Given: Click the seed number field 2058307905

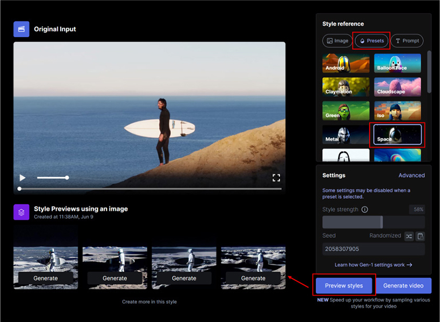Looking at the screenshot, I should pyautogui.click(x=374, y=249).
